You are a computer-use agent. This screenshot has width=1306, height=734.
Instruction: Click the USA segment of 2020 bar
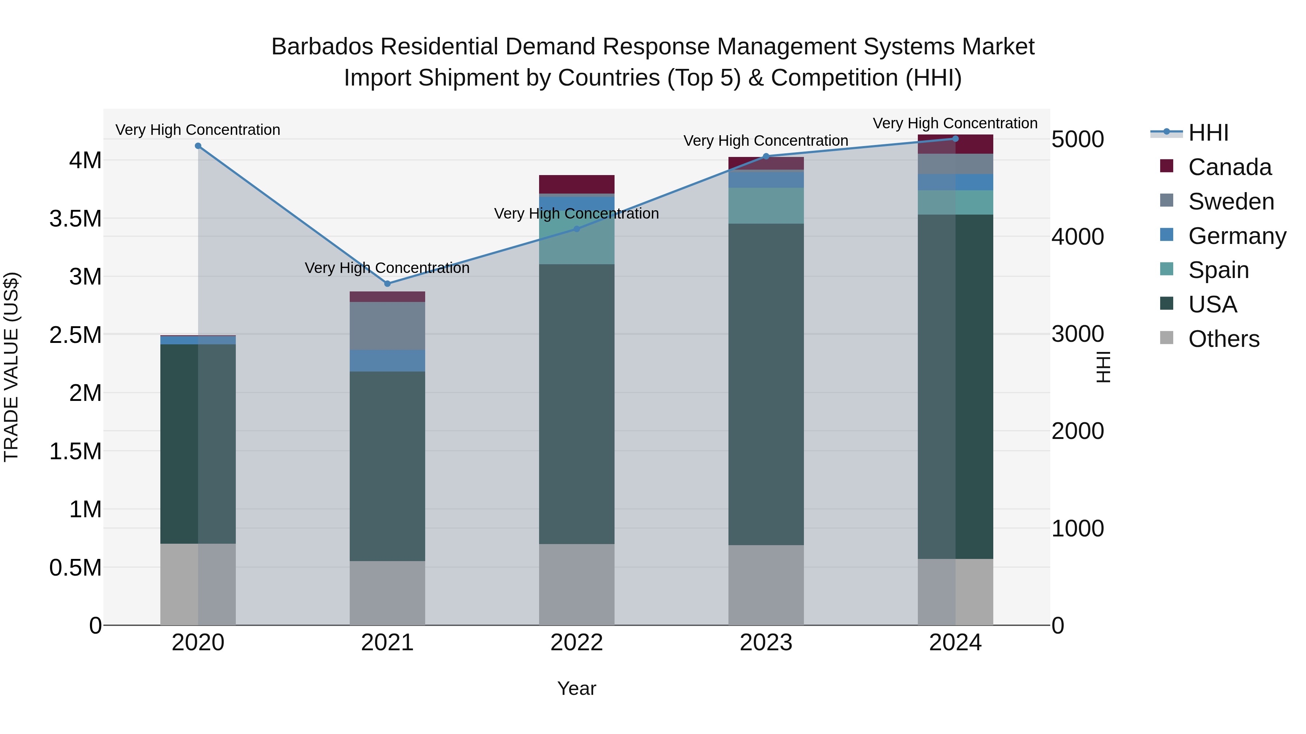[x=198, y=444]
